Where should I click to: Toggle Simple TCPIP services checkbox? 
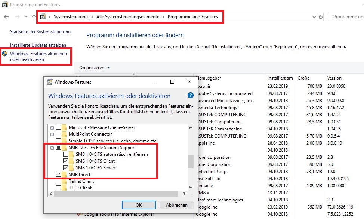[59, 141]
